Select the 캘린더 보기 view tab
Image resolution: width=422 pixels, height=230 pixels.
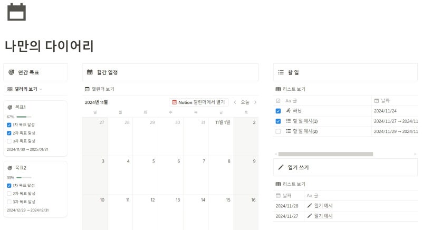point(100,89)
